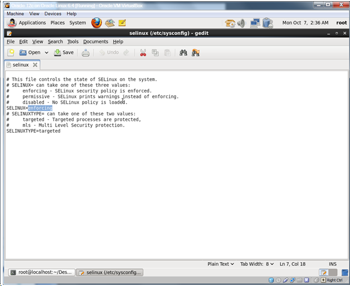Click the Open button in toolbar
The height and width of the screenshot is (286, 350).
coord(30,52)
